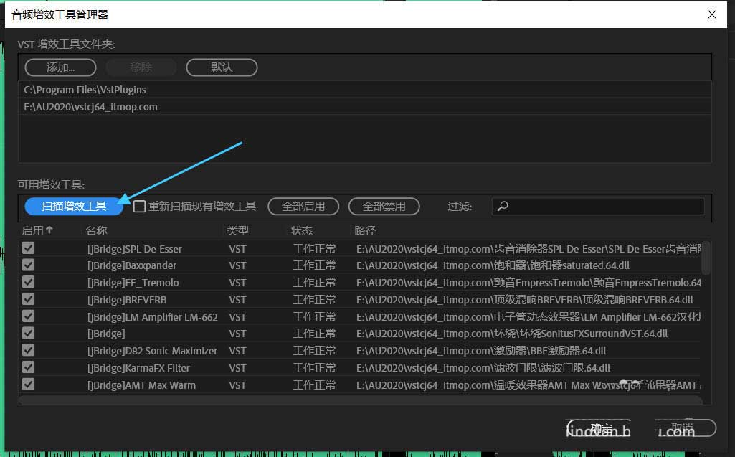This screenshot has height=457, width=735.
Task: Click the 扫描增效工具 scan button
Action: [74, 206]
